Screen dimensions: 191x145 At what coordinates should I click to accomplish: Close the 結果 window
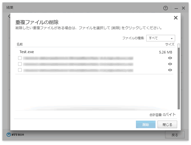coord(183,8)
